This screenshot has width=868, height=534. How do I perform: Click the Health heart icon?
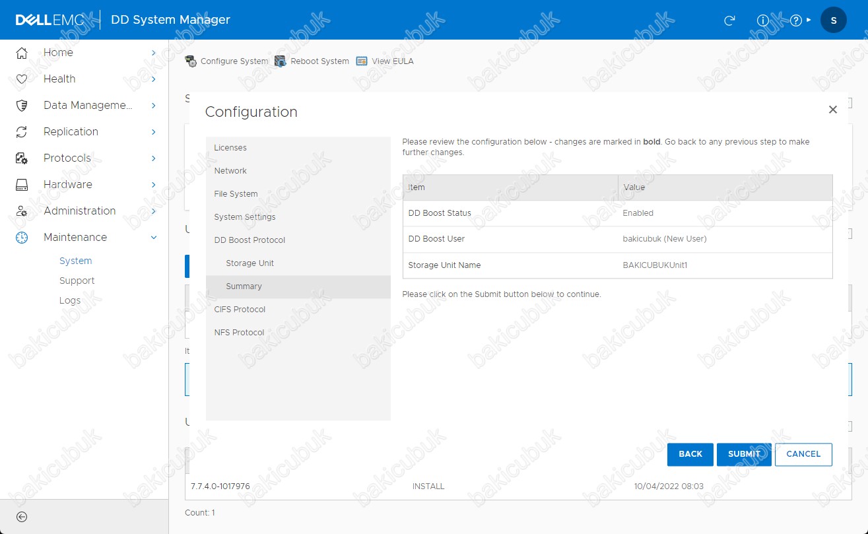coord(22,79)
